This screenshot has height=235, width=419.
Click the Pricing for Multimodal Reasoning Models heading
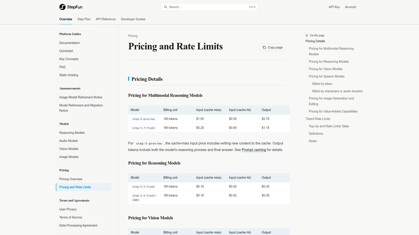[x=165, y=95]
